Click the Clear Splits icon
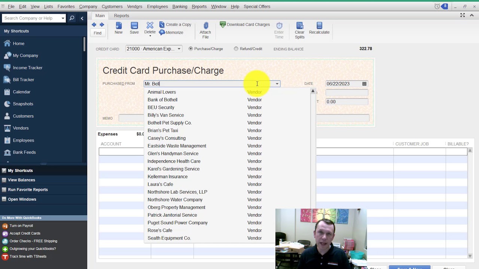The width and height of the screenshot is (479, 269). (300, 25)
